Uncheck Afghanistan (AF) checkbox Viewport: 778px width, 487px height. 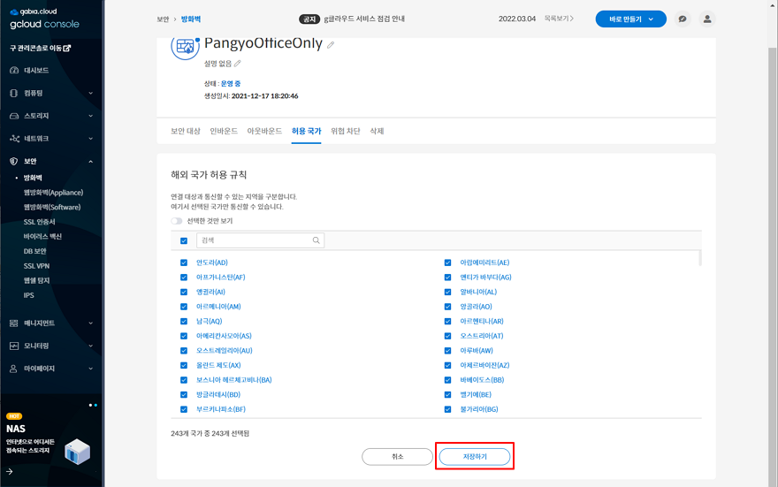coord(184,278)
